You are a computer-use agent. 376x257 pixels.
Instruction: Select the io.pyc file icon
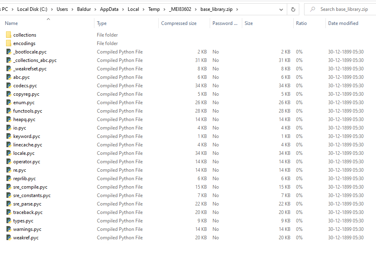[9, 128]
